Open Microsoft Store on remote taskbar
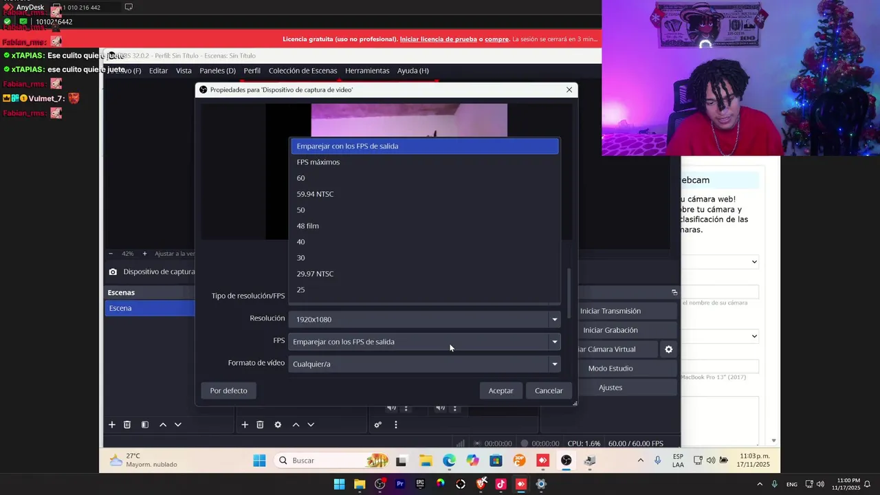 pyautogui.click(x=496, y=461)
